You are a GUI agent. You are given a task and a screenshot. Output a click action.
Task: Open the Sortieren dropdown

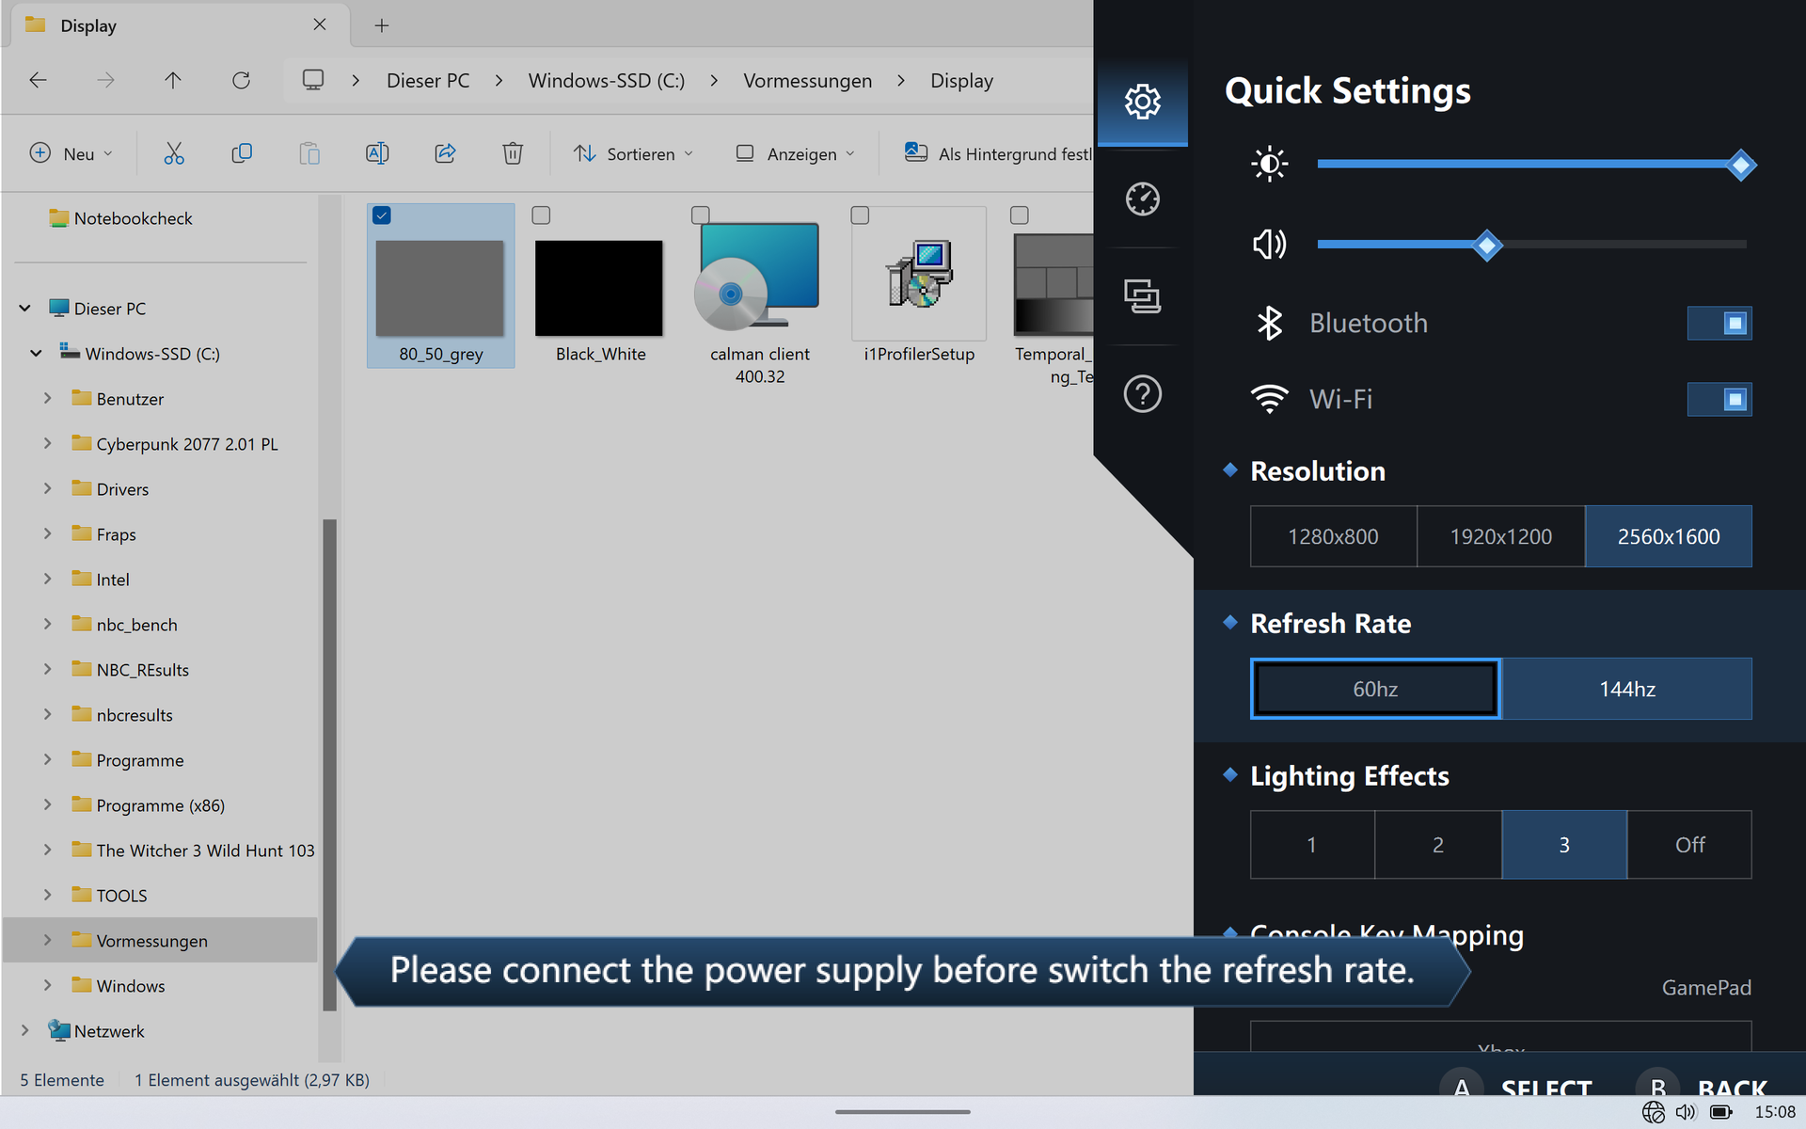(x=633, y=153)
